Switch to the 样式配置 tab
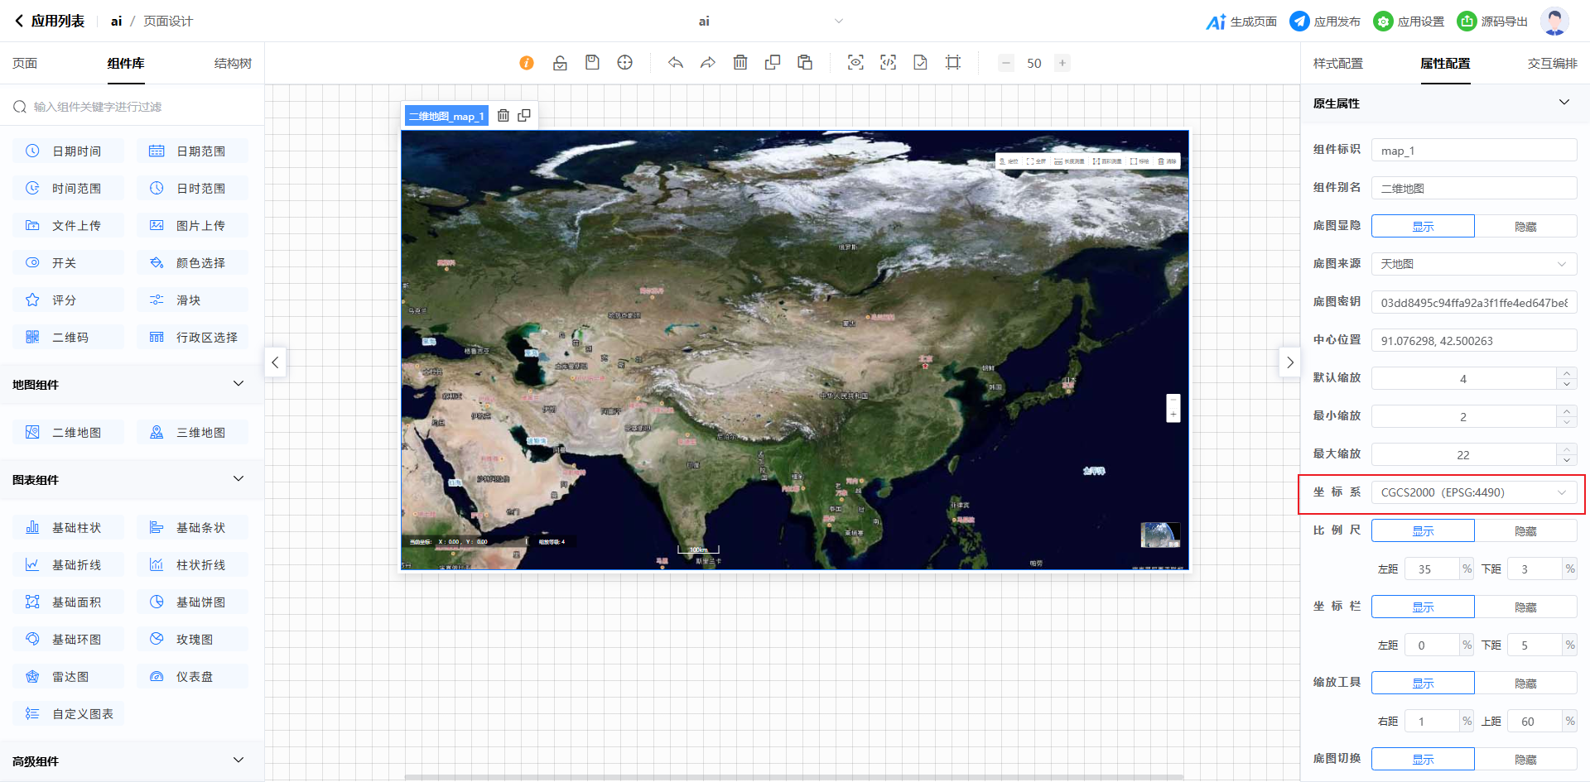Image resolution: width=1590 pixels, height=782 pixels. pyautogui.click(x=1337, y=64)
